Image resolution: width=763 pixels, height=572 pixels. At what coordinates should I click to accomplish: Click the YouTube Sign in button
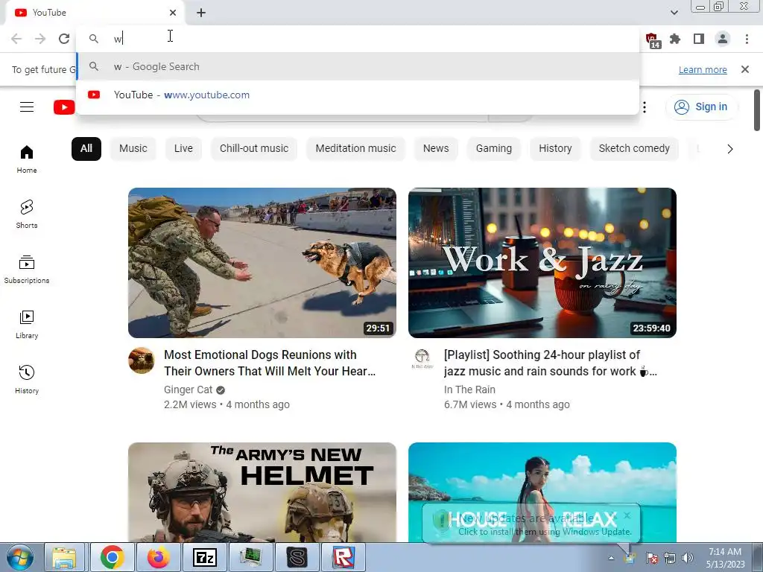point(702,107)
